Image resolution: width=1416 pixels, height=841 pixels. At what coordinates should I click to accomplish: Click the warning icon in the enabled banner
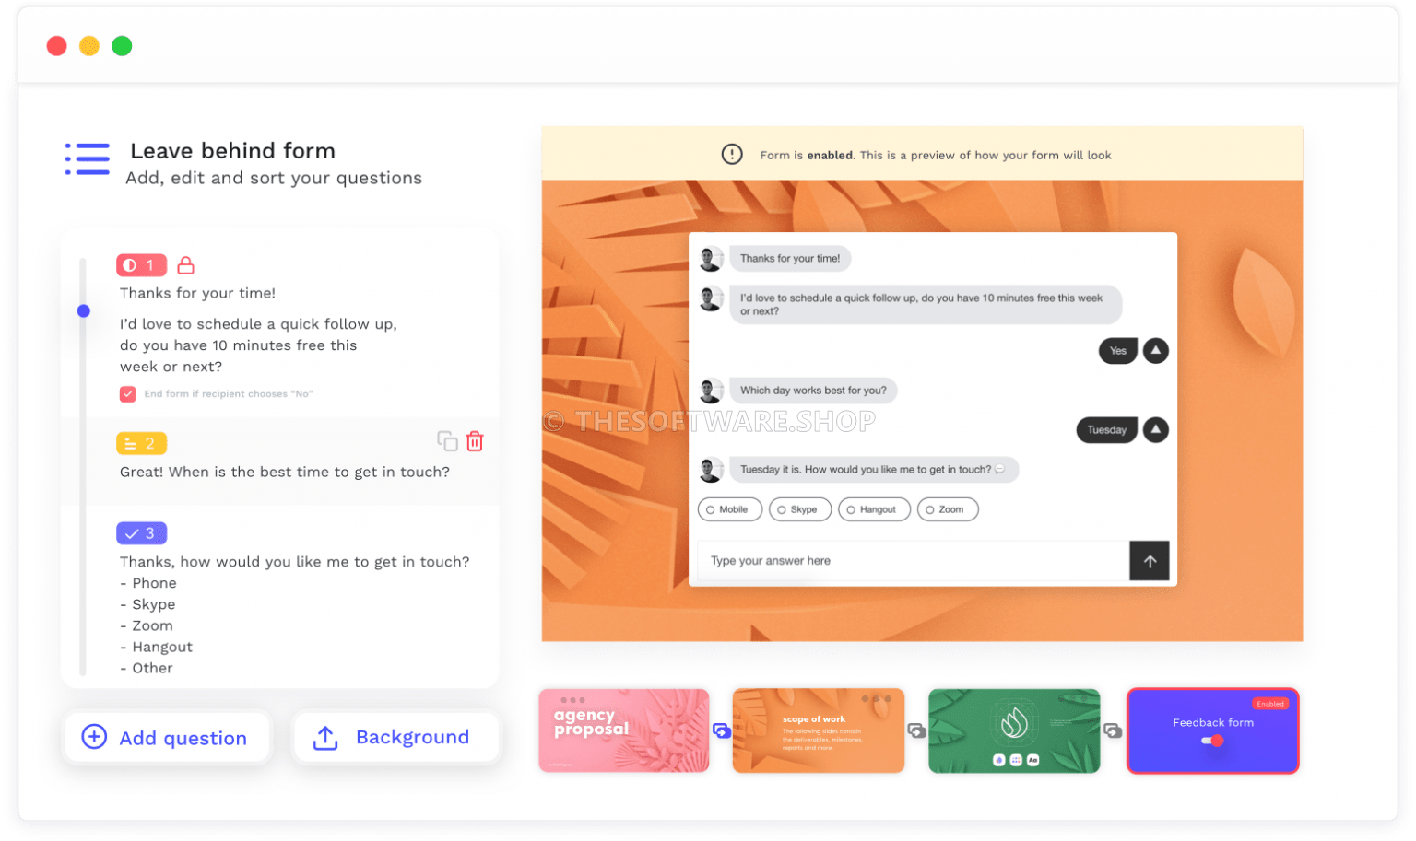(x=732, y=155)
